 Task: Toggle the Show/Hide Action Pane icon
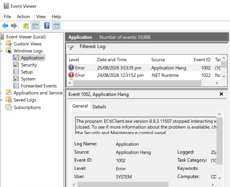click(56, 26)
